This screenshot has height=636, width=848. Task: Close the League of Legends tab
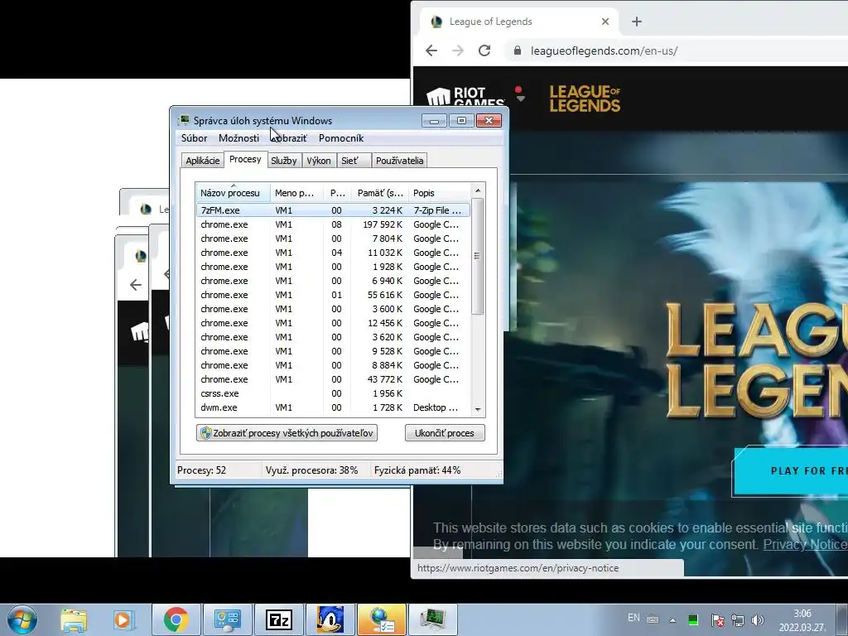pyautogui.click(x=605, y=22)
